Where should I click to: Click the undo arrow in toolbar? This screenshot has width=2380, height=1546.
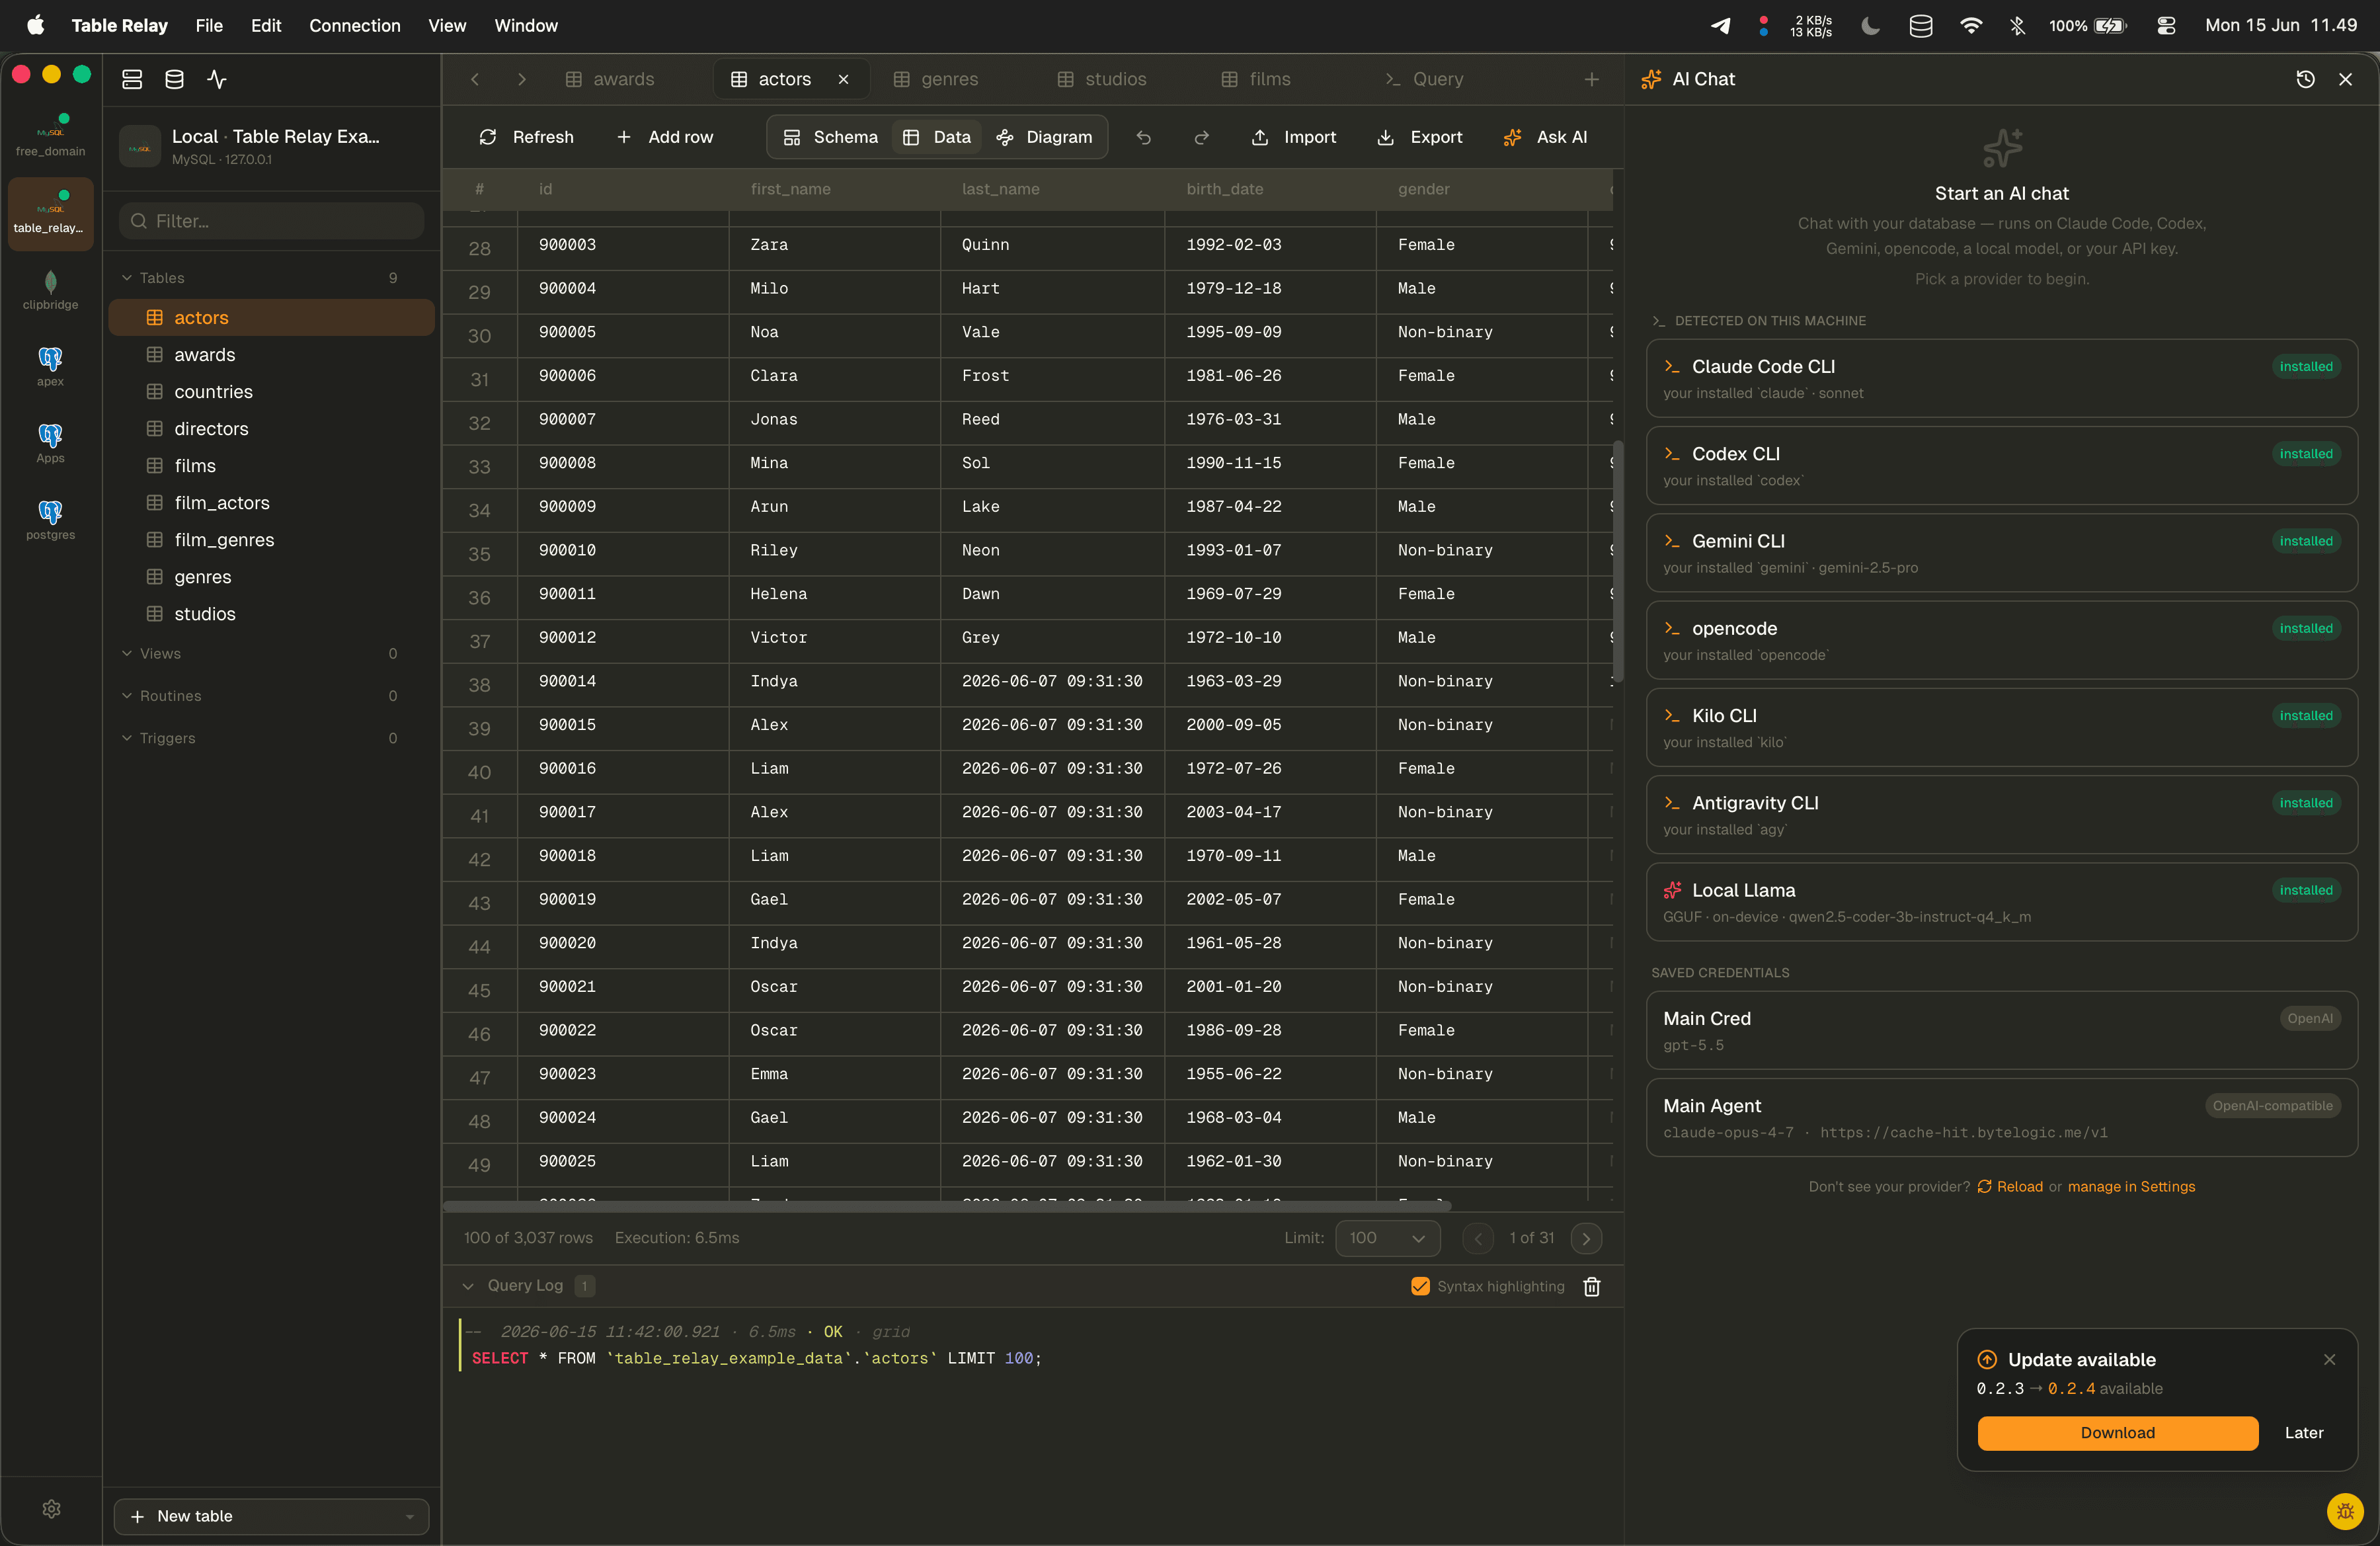click(x=1144, y=137)
